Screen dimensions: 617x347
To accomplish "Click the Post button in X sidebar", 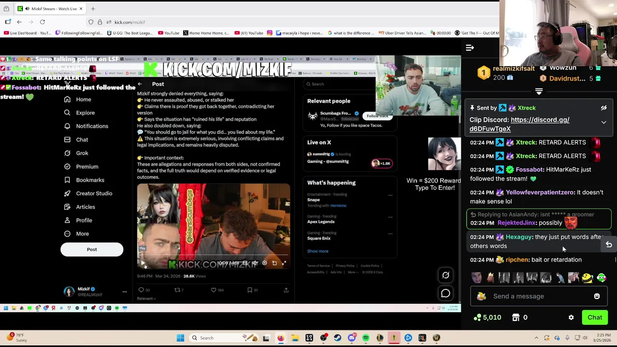I will coord(92,250).
